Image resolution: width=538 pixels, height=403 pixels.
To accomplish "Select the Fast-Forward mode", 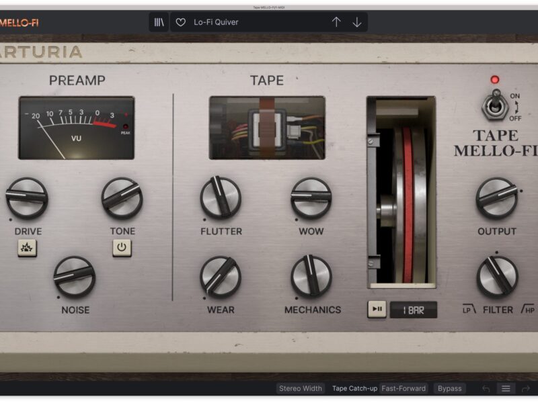I will coord(402,388).
